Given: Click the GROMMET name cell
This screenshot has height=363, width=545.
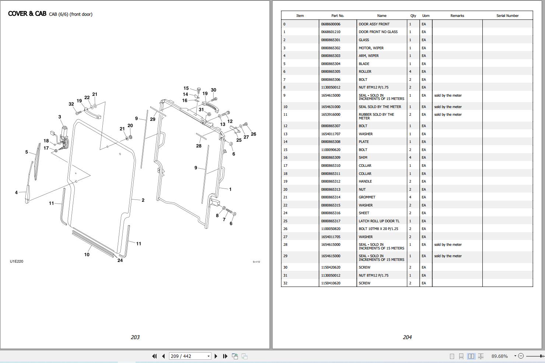Looking at the screenshot, I should (x=367, y=197).
